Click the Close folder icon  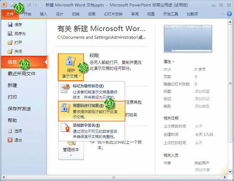coord(10,52)
